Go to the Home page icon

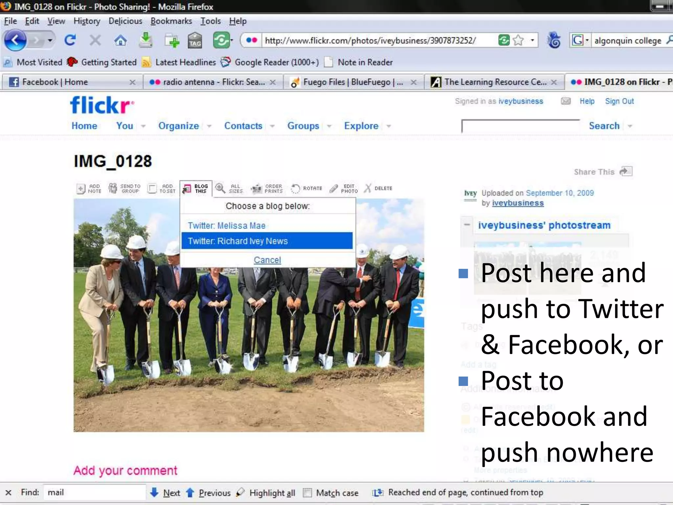[x=120, y=40]
